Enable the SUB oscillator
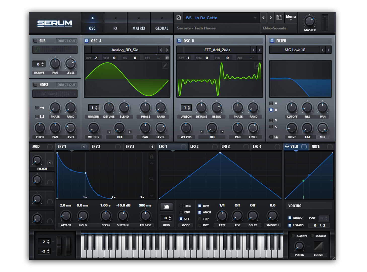This screenshot has height=272, width=367. [x=35, y=41]
